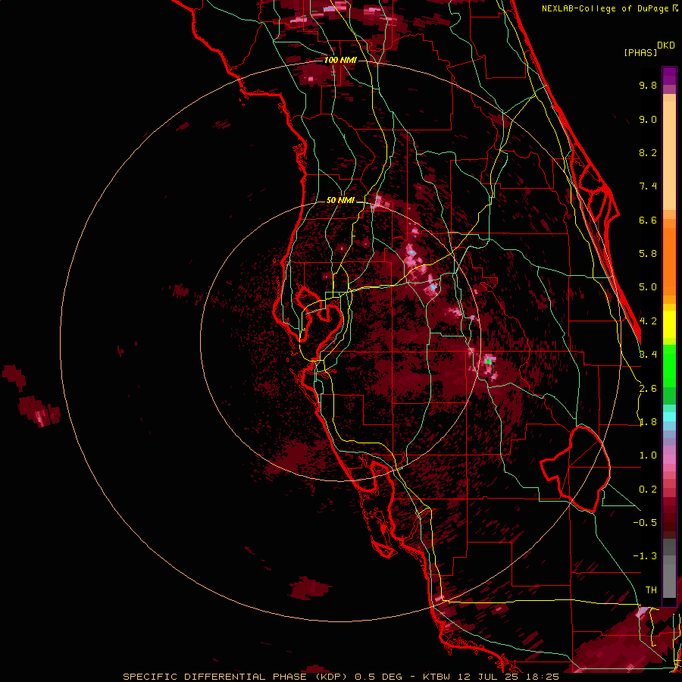This screenshot has width=682, height=682.
Task: Select the 6.6 value on the color scale
Action: pyautogui.click(x=648, y=220)
